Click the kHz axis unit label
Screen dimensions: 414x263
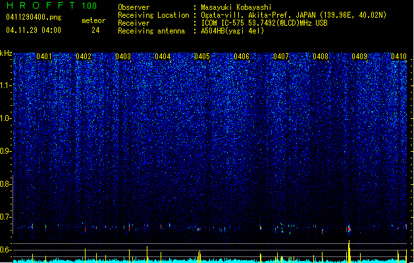(x=6, y=53)
